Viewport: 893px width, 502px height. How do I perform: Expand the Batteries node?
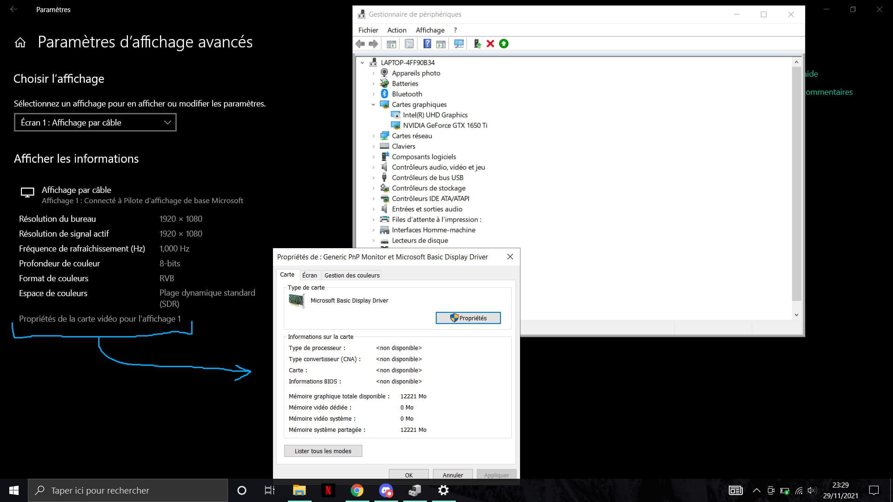(x=373, y=84)
